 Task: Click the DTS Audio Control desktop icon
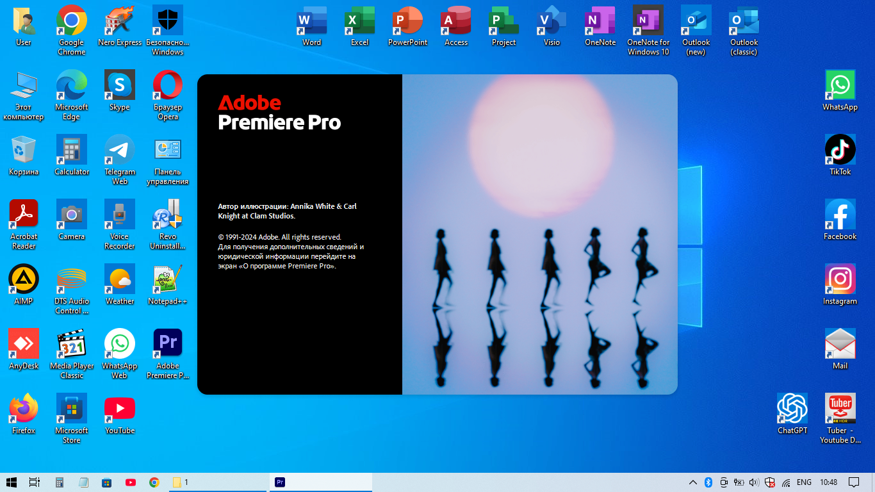[72, 289]
